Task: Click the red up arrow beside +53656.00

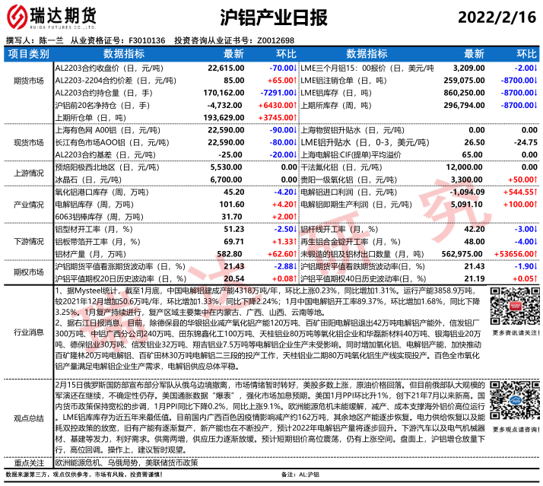Action: pos(536,253)
